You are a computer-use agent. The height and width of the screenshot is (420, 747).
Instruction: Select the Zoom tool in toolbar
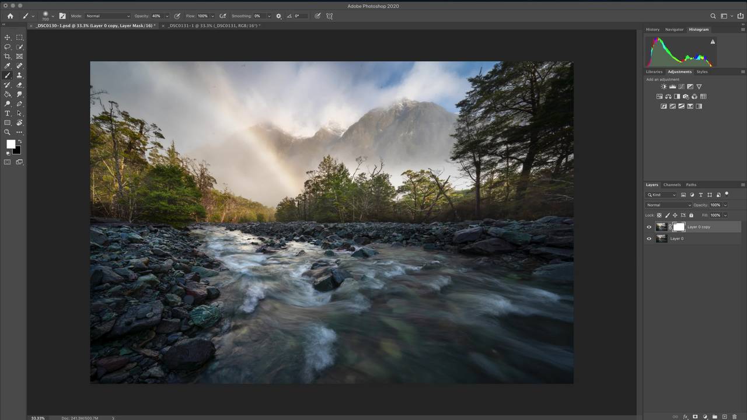point(8,132)
